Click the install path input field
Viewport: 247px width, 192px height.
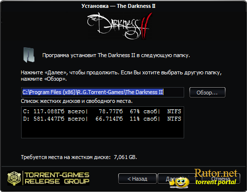coord(103,92)
